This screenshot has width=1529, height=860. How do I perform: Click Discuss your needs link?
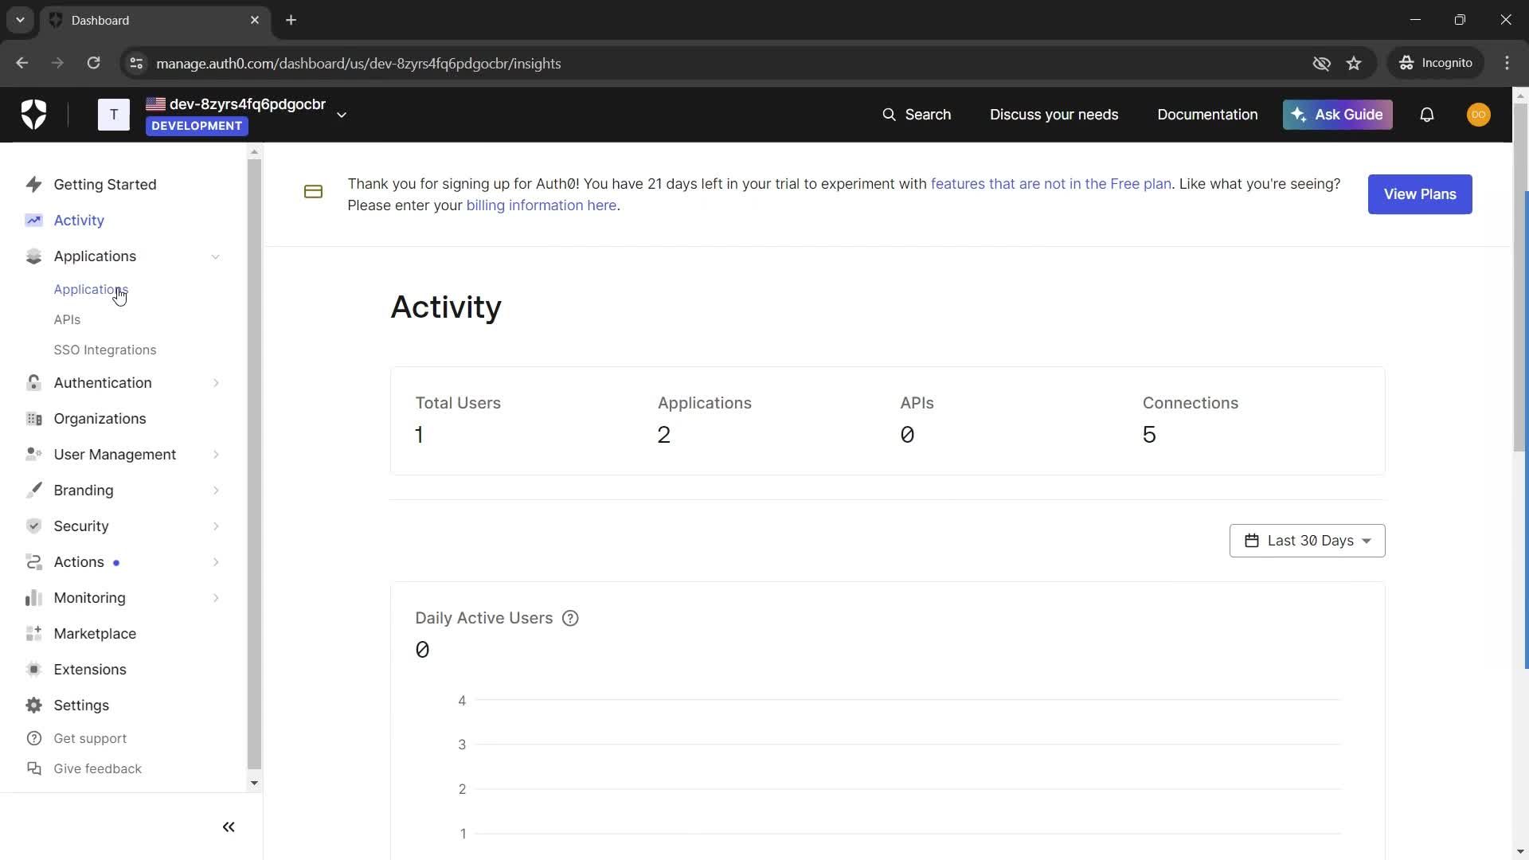[x=1054, y=115]
